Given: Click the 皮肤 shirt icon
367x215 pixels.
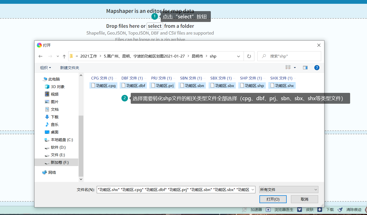Looking at the screenshot, I should [299, 210].
